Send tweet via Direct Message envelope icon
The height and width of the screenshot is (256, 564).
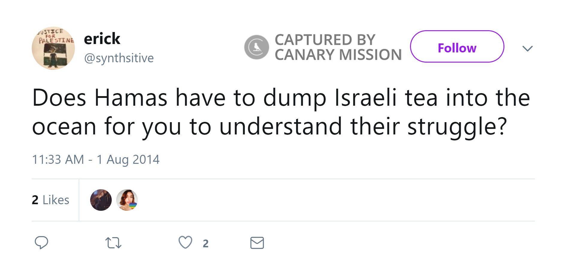[x=257, y=243]
